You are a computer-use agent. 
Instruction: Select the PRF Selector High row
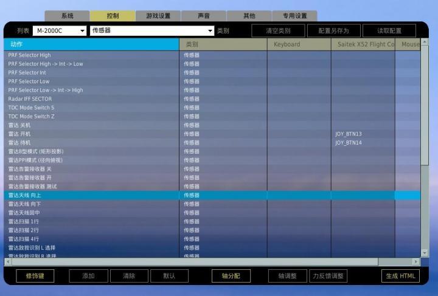(91, 55)
